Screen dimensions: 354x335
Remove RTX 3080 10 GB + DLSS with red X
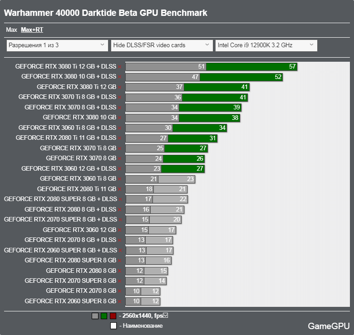[x=120, y=77]
